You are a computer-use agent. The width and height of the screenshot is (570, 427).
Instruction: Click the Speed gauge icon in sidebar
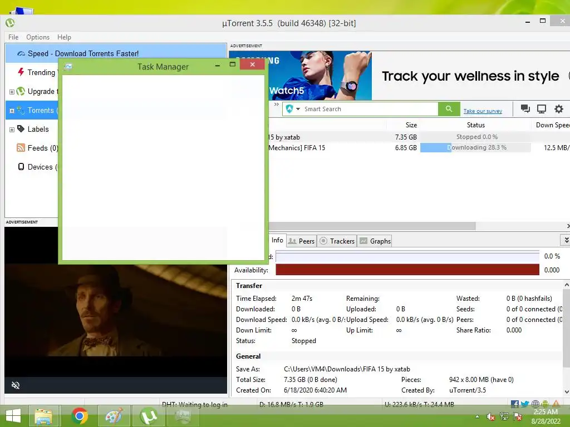point(21,53)
